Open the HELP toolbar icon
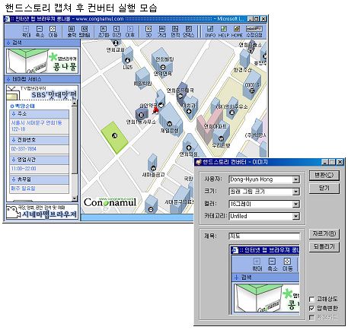The image size is (348, 330). pos(224,31)
